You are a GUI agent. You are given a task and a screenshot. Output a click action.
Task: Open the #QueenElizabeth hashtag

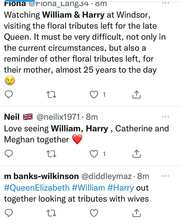coord(37,188)
